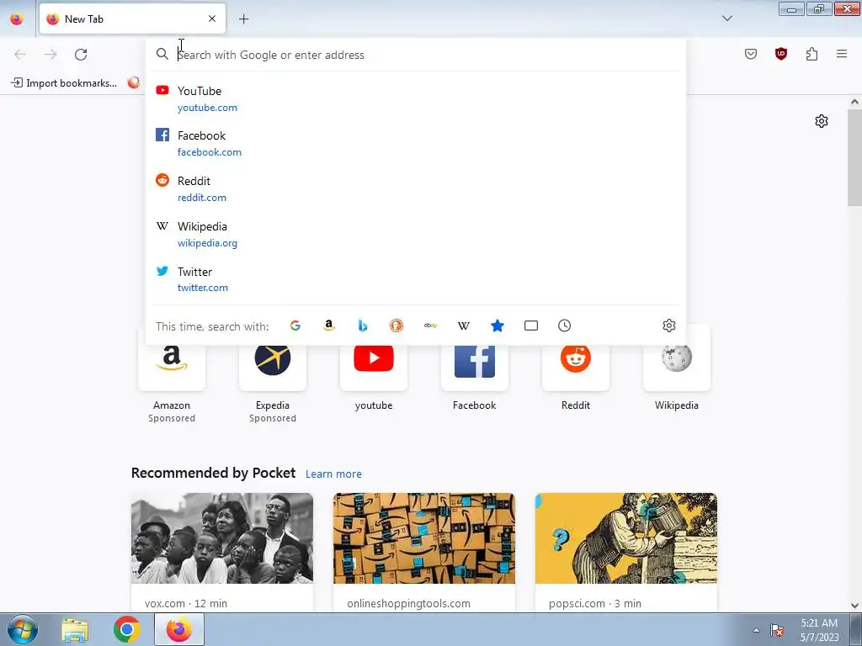862x646 pixels.
Task: Open the Facebook shortcut tile
Action: (x=475, y=368)
